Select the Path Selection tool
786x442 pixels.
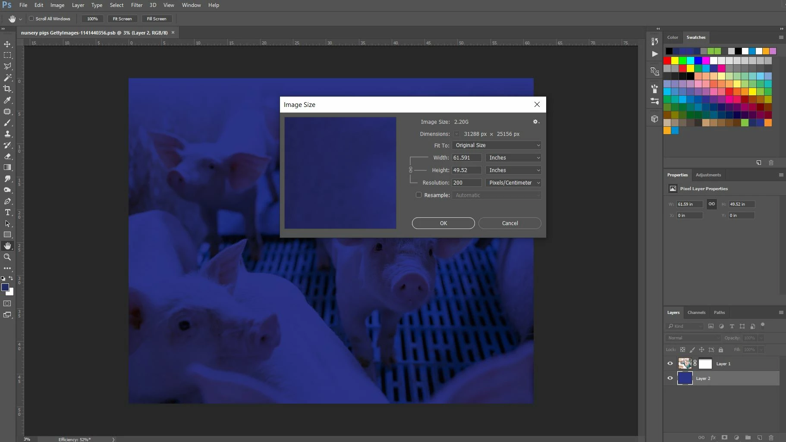click(x=7, y=223)
